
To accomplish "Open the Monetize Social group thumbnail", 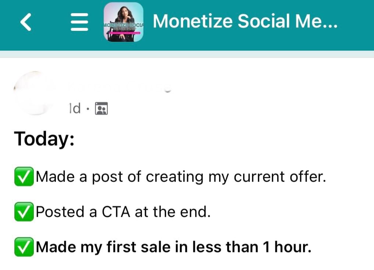I will (x=123, y=22).
